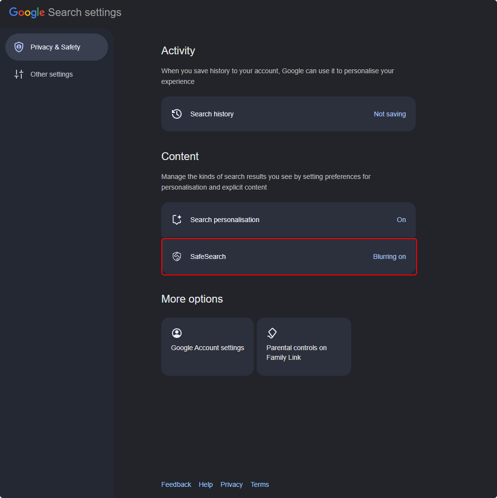
Task: Open the Privacy footer link
Action: tap(232, 484)
